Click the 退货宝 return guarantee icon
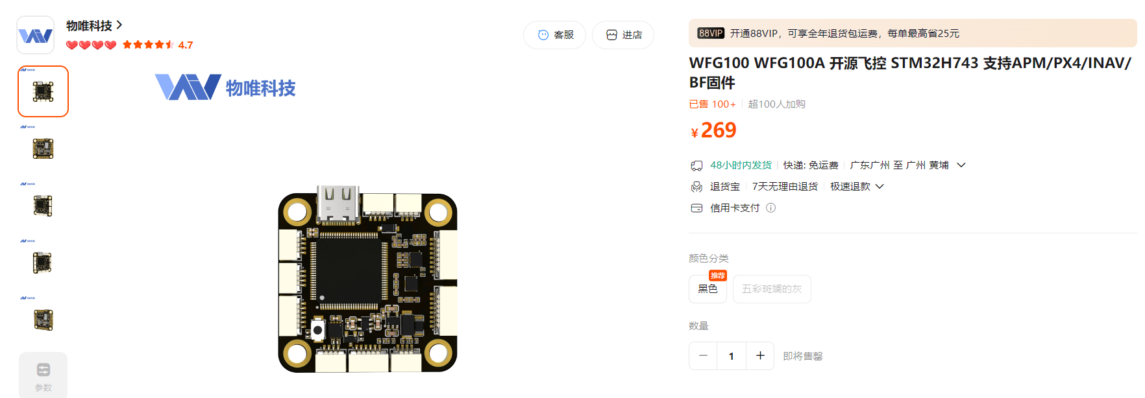This screenshot has width=1145, height=398. [x=696, y=187]
